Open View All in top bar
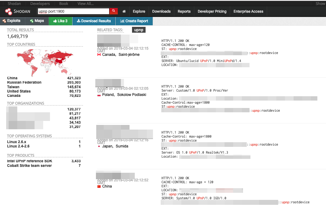 coord(85,4)
